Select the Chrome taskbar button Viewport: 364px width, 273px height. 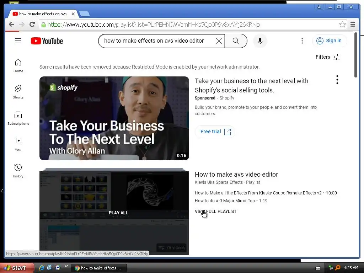pyautogui.click(x=99, y=268)
